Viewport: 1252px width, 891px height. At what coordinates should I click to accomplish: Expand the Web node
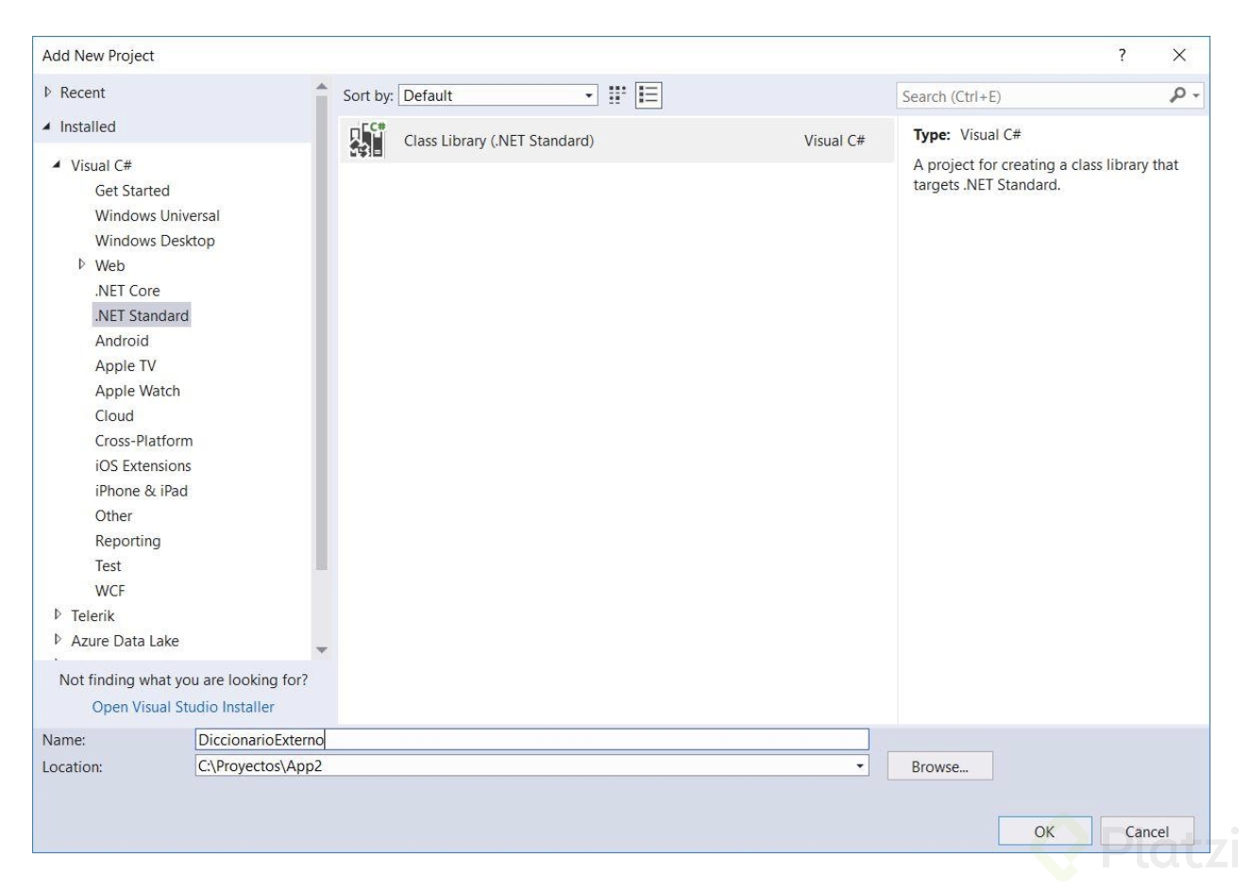pyautogui.click(x=82, y=265)
